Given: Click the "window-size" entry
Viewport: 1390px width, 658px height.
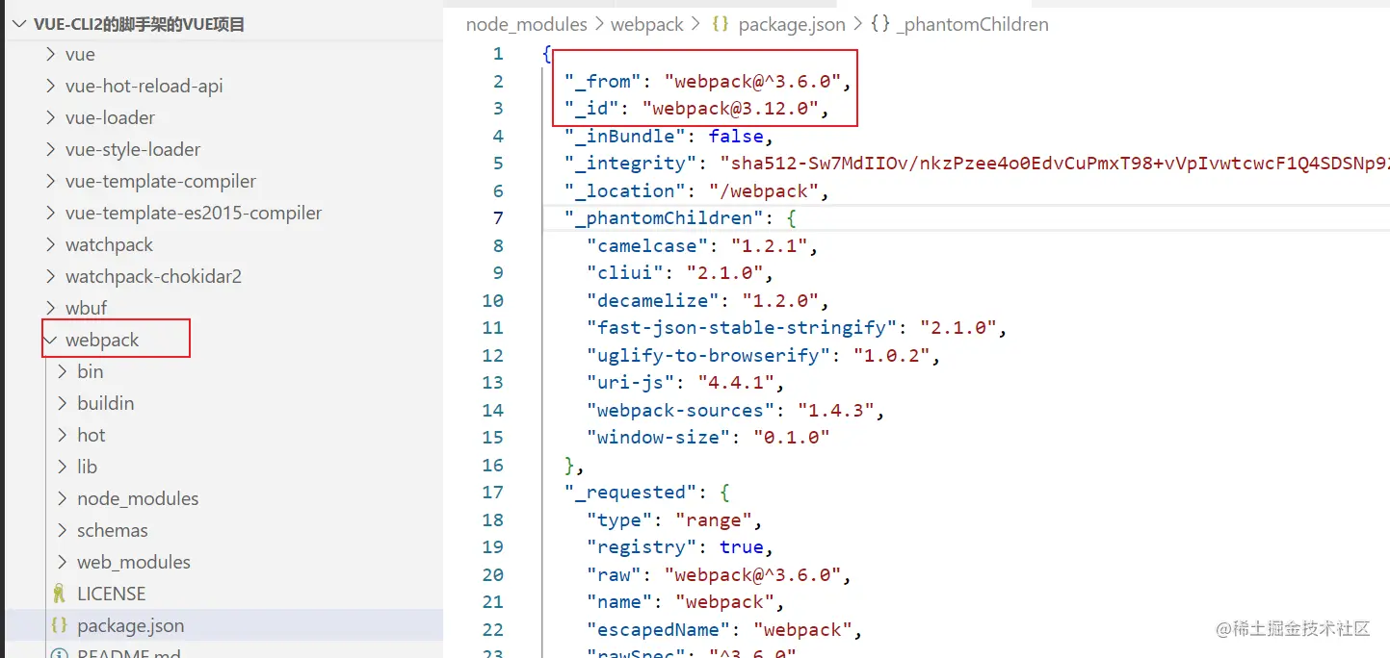Looking at the screenshot, I should click(x=708, y=438).
